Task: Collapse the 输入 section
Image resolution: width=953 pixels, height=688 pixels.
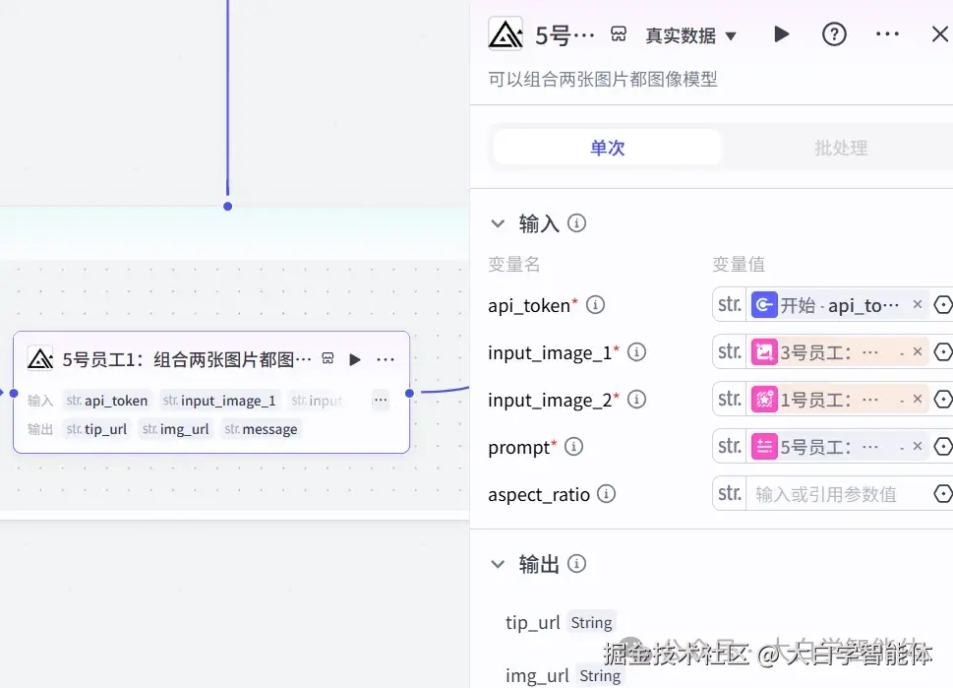Action: coord(498,223)
